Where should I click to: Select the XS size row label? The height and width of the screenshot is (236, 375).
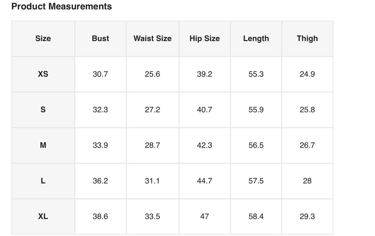click(x=43, y=74)
